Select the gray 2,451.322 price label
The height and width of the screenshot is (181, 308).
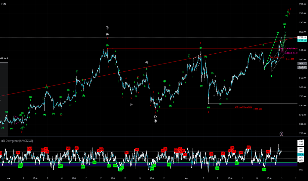pos(302,64)
